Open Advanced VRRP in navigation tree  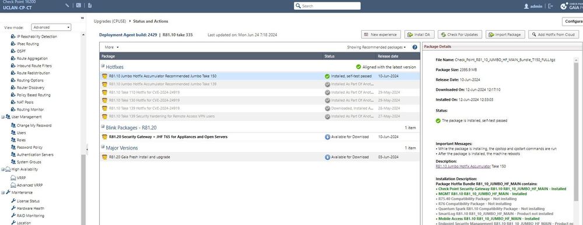30,185
